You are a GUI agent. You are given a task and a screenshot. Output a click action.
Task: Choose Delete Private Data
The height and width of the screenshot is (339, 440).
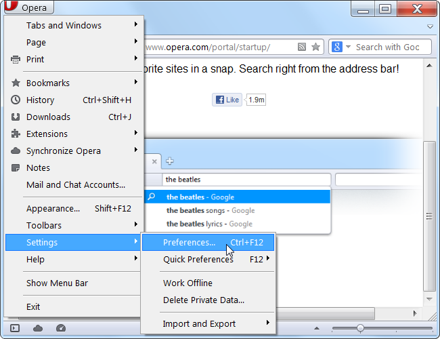pos(208,300)
